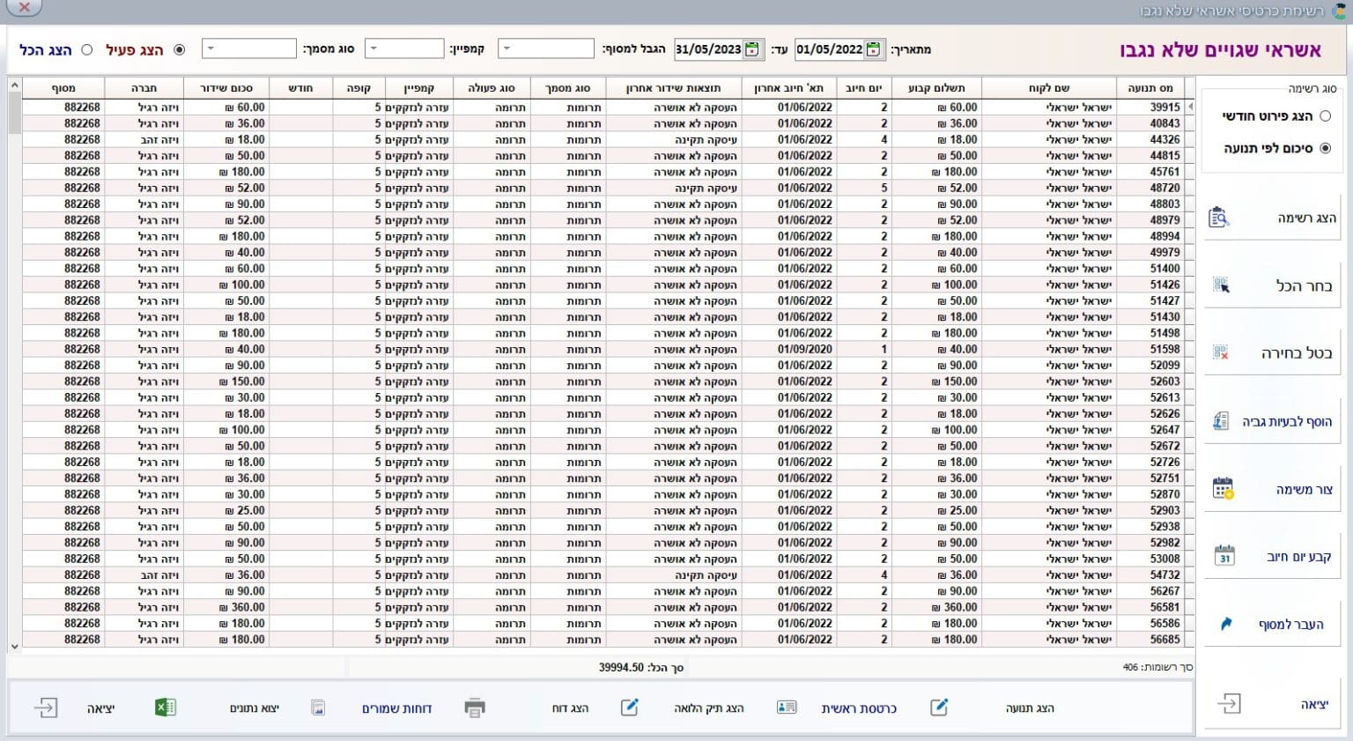Select the 'הצג הכל' radio option
The height and width of the screenshot is (741, 1353).
(87, 50)
